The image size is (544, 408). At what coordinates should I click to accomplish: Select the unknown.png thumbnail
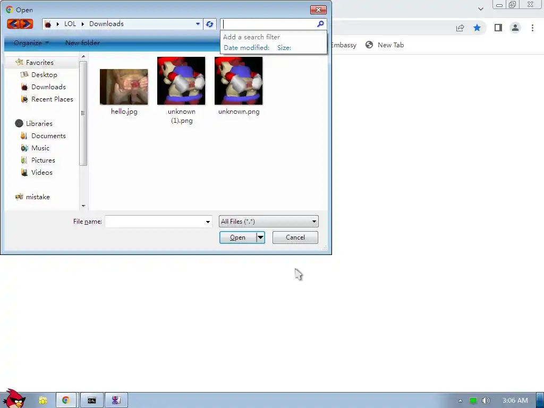coord(239,81)
